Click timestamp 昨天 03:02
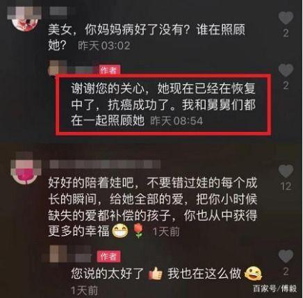This screenshot has width=303, height=298. pyautogui.click(x=104, y=46)
